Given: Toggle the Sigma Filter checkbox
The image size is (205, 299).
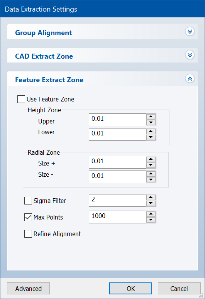Looking at the screenshot, I should click(28, 201).
